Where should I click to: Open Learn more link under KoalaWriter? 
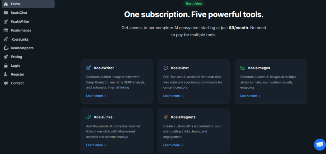tap(96, 96)
